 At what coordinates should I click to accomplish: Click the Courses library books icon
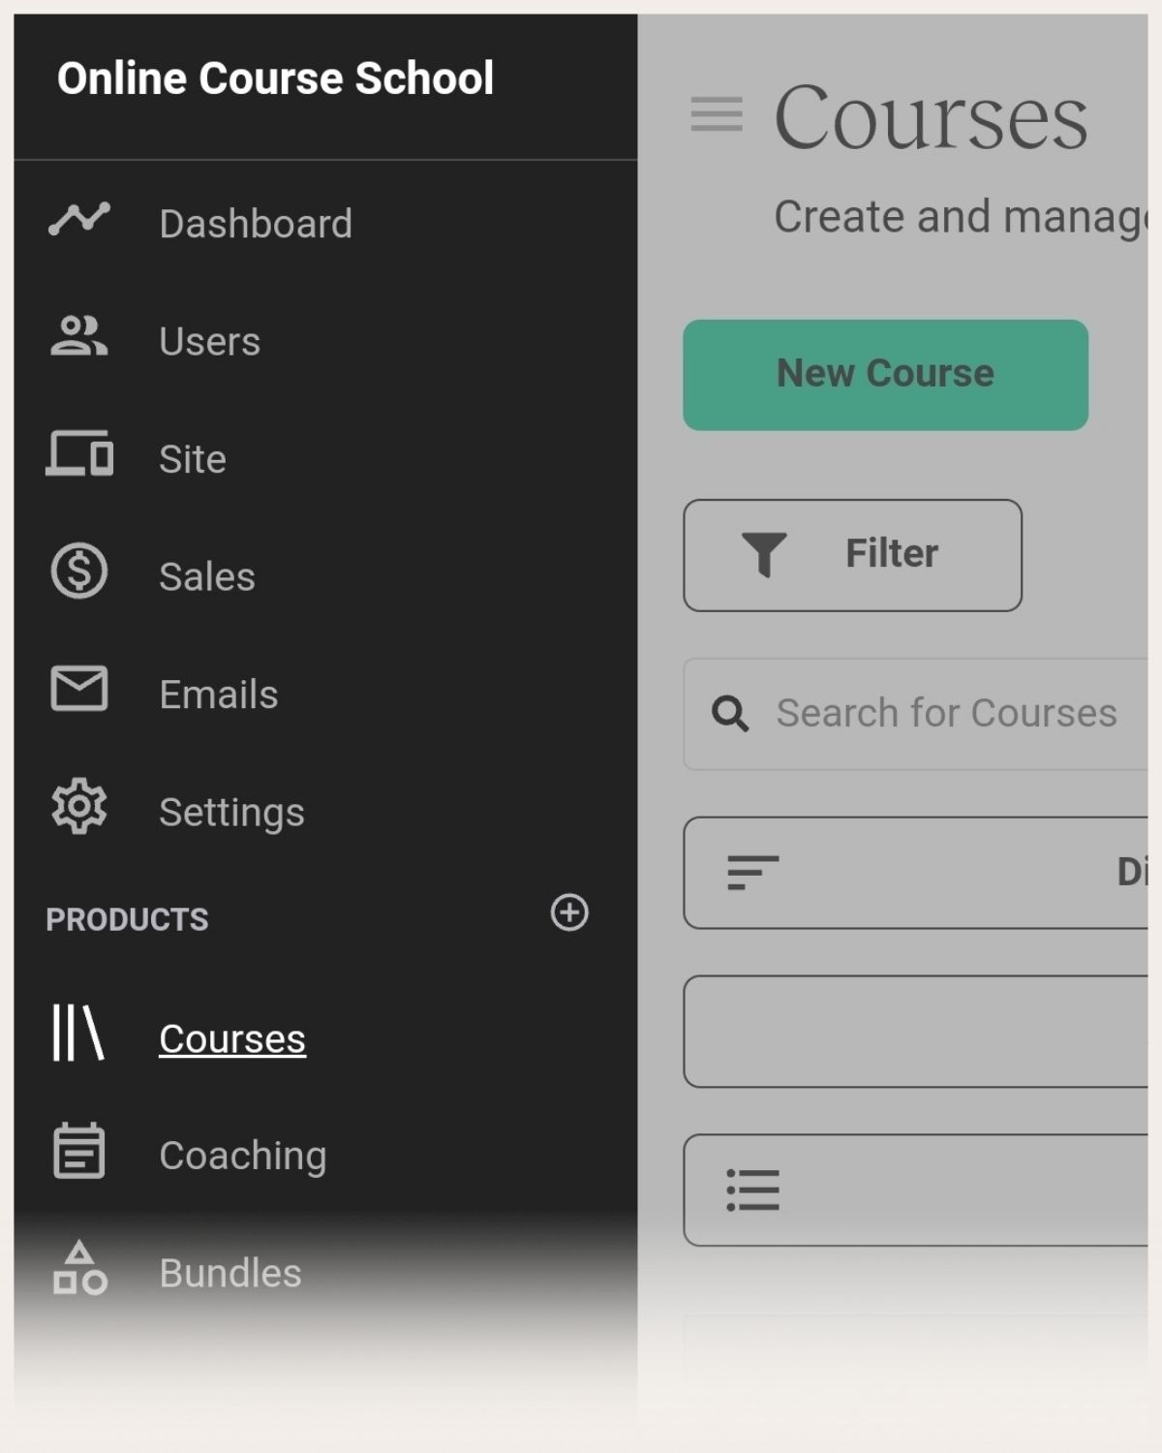click(x=77, y=1033)
